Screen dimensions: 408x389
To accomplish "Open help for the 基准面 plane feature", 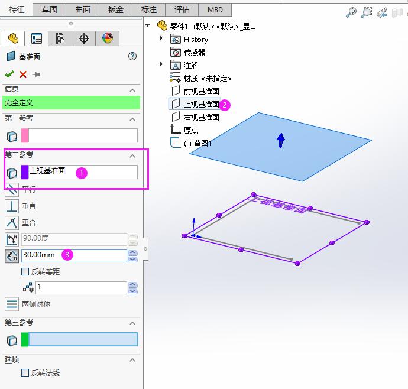I will [132, 56].
